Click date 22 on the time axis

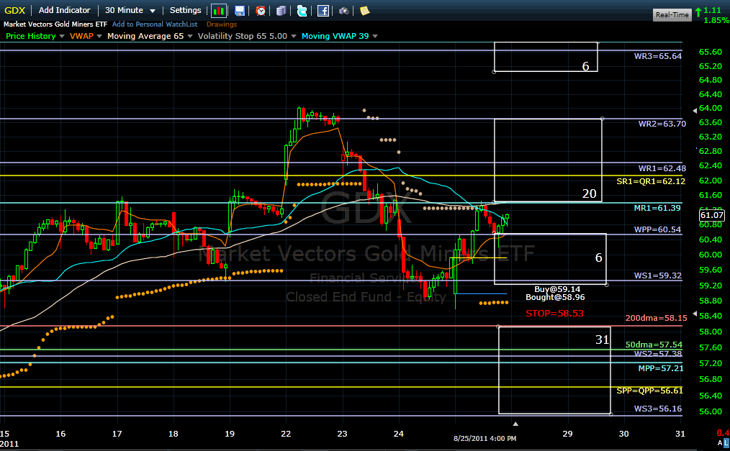pyautogui.click(x=286, y=434)
